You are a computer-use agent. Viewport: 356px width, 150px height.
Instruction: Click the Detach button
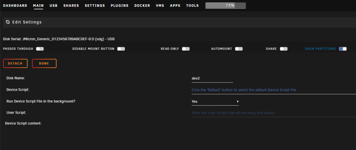coord(15,63)
